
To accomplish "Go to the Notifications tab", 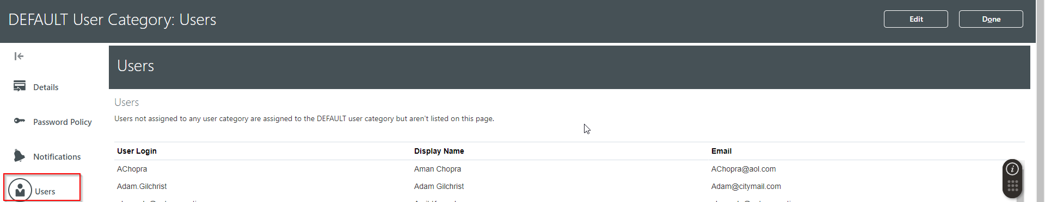I will [57, 157].
